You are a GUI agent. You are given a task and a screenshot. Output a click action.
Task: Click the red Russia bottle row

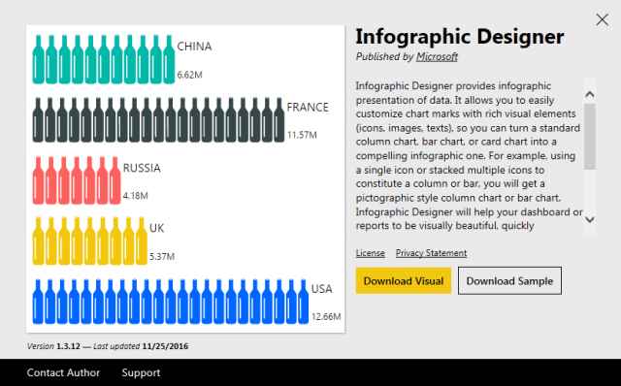pyautogui.click(x=77, y=180)
